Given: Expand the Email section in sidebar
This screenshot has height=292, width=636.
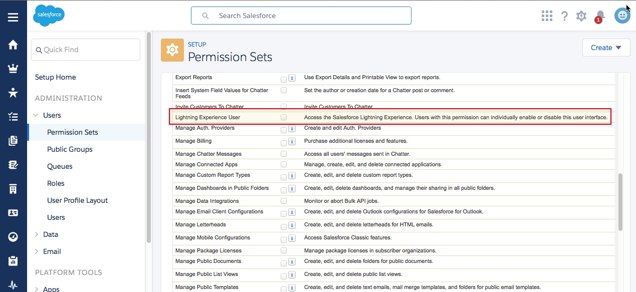Looking at the screenshot, I should pyautogui.click(x=36, y=251).
